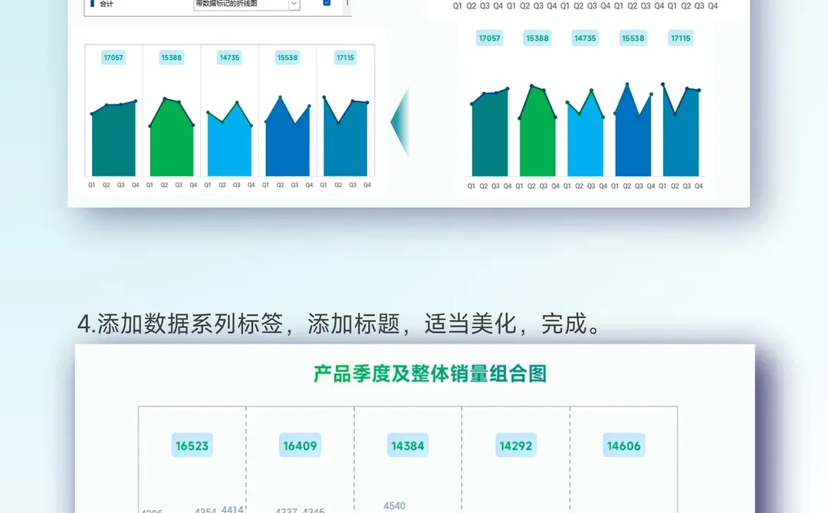Screen dimensions: 828x513
Task: Select label 15388 in the borderless chart
Action: [x=537, y=38]
